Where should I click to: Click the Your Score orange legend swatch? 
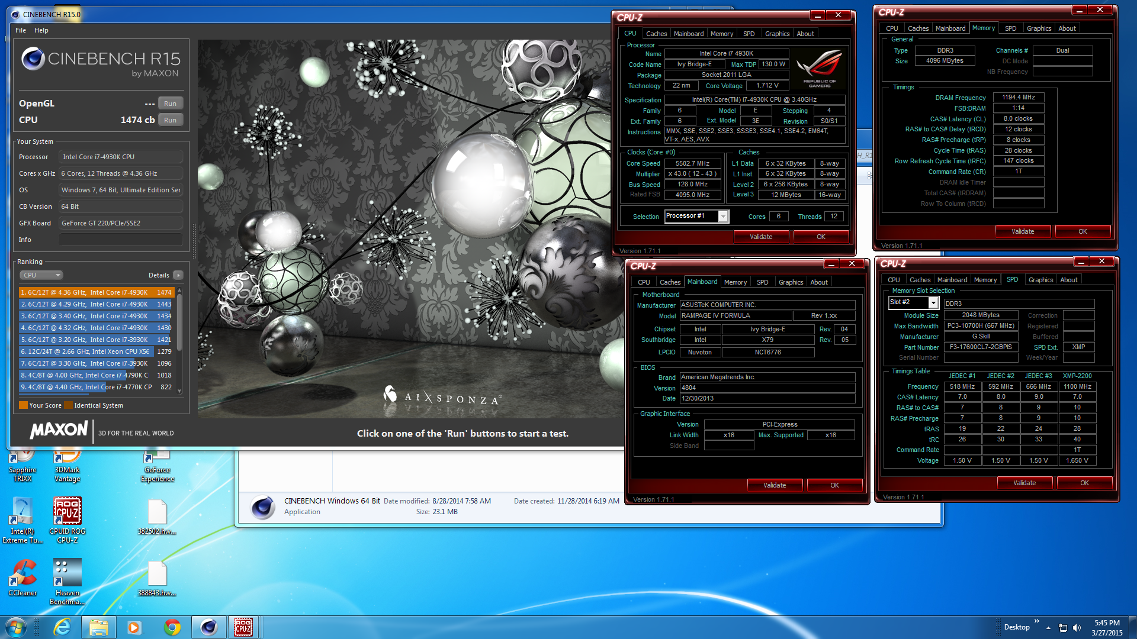[x=24, y=405]
